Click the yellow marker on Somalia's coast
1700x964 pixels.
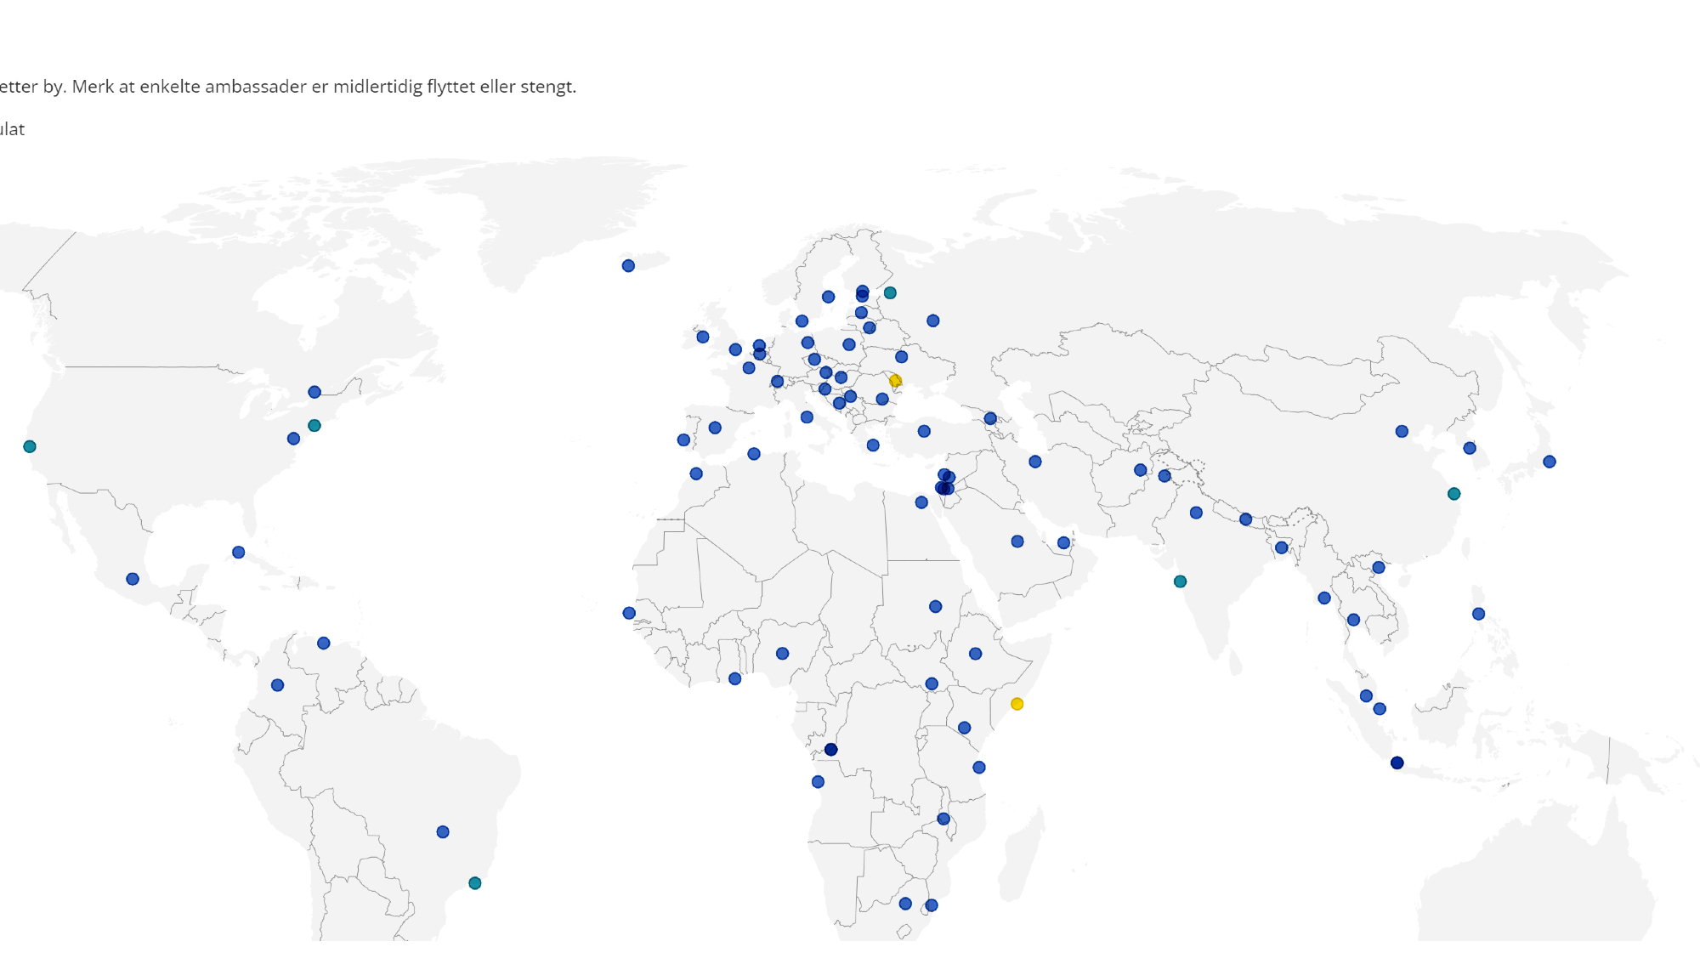coord(1017,704)
